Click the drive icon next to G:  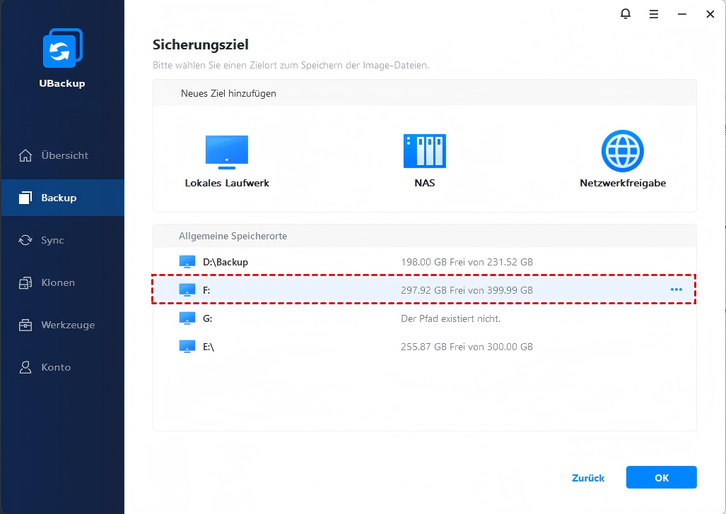coord(187,318)
